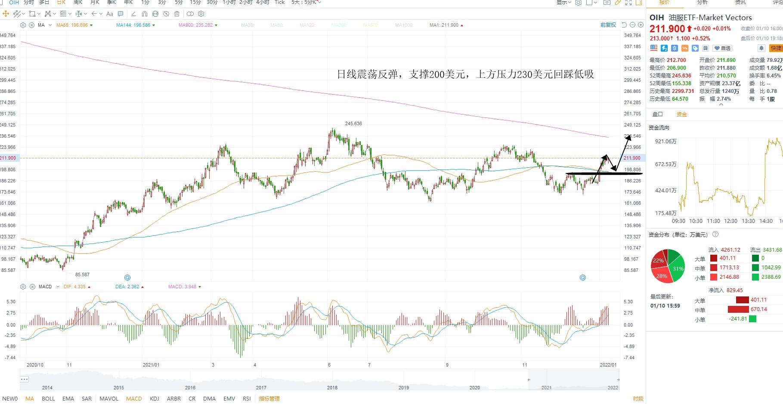The width and height of the screenshot is (783, 404).
Task: Select the arrow drawing tool
Action: click(94, 14)
